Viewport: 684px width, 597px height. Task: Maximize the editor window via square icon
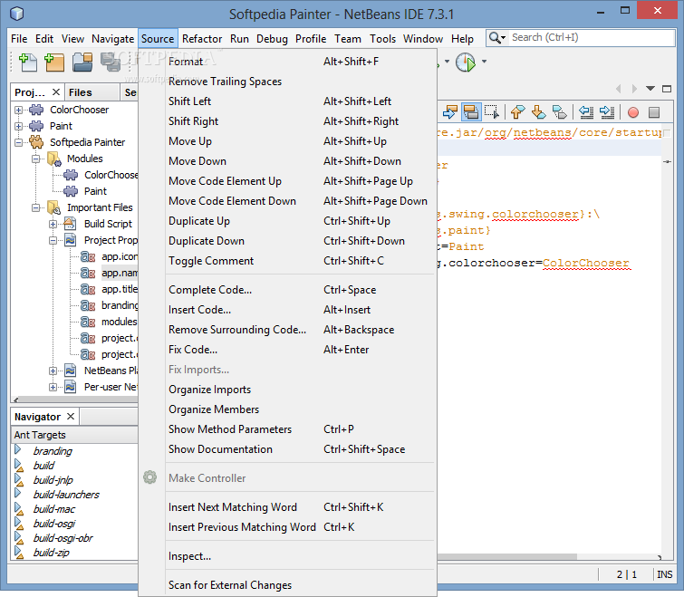point(667,89)
